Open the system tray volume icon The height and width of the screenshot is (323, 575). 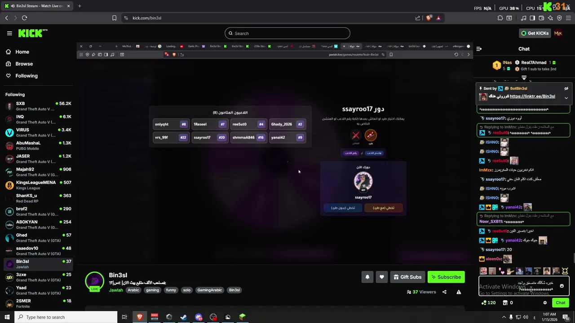tap(526, 317)
